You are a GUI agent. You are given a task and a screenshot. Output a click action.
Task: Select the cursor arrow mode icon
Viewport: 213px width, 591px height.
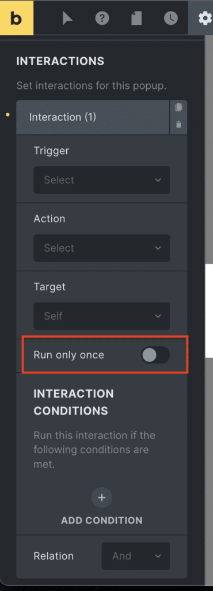(67, 18)
